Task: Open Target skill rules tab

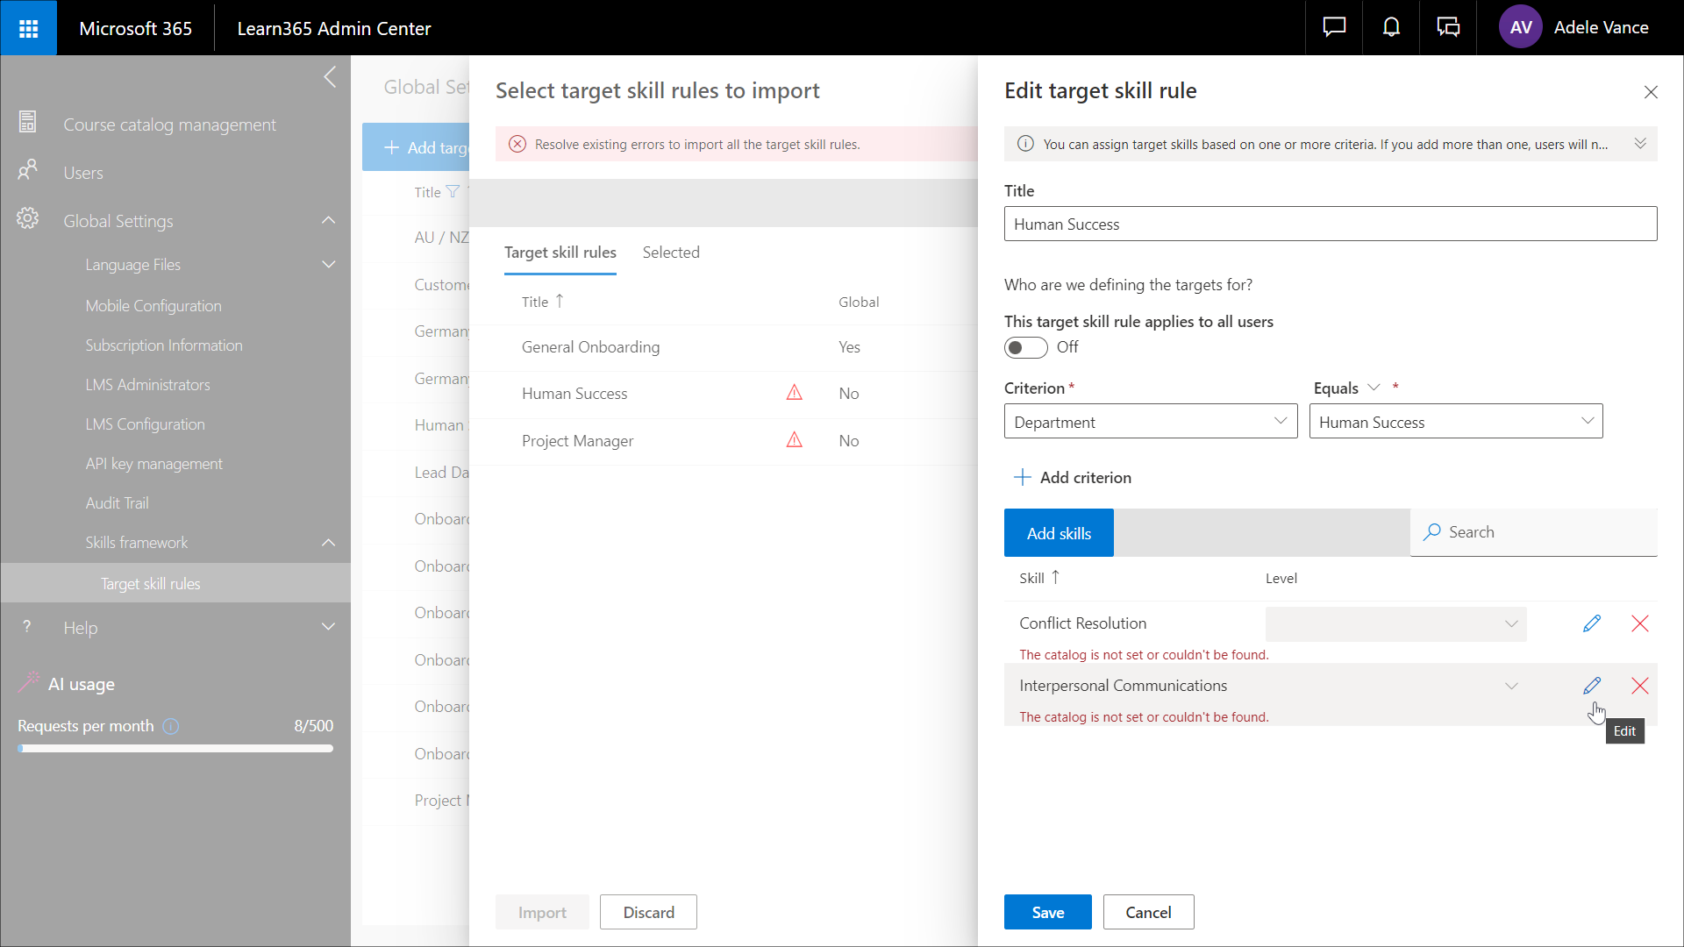Action: coord(560,253)
